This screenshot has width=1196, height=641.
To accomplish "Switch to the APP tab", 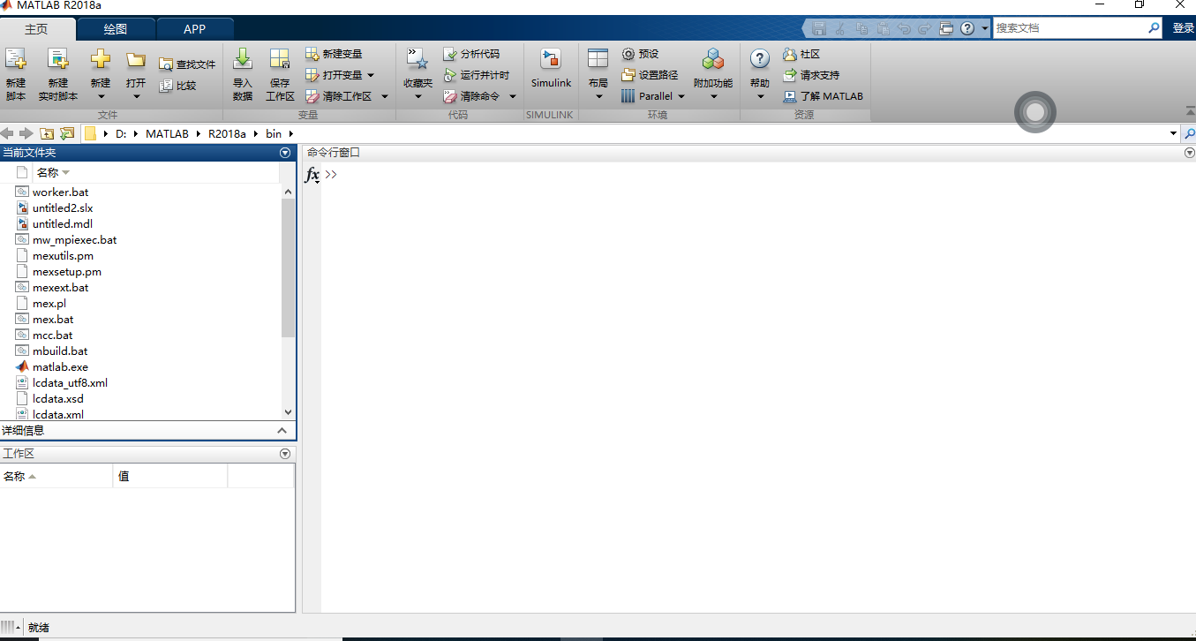I will click(194, 29).
